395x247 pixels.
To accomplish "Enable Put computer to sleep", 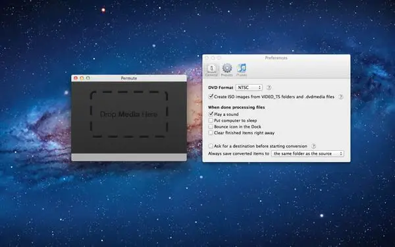I will [x=211, y=121].
